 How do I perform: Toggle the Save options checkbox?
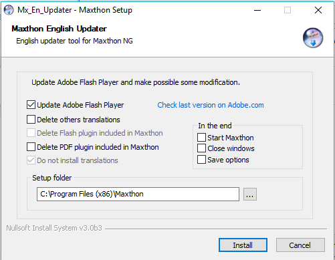click(201, 160)
